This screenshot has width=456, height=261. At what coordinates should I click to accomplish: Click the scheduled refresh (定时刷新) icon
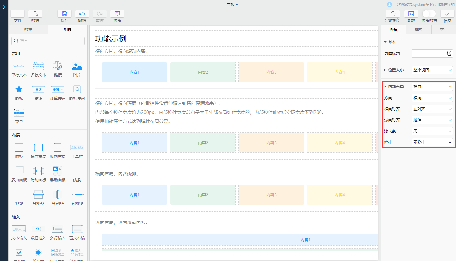click(x=393, y=14)
